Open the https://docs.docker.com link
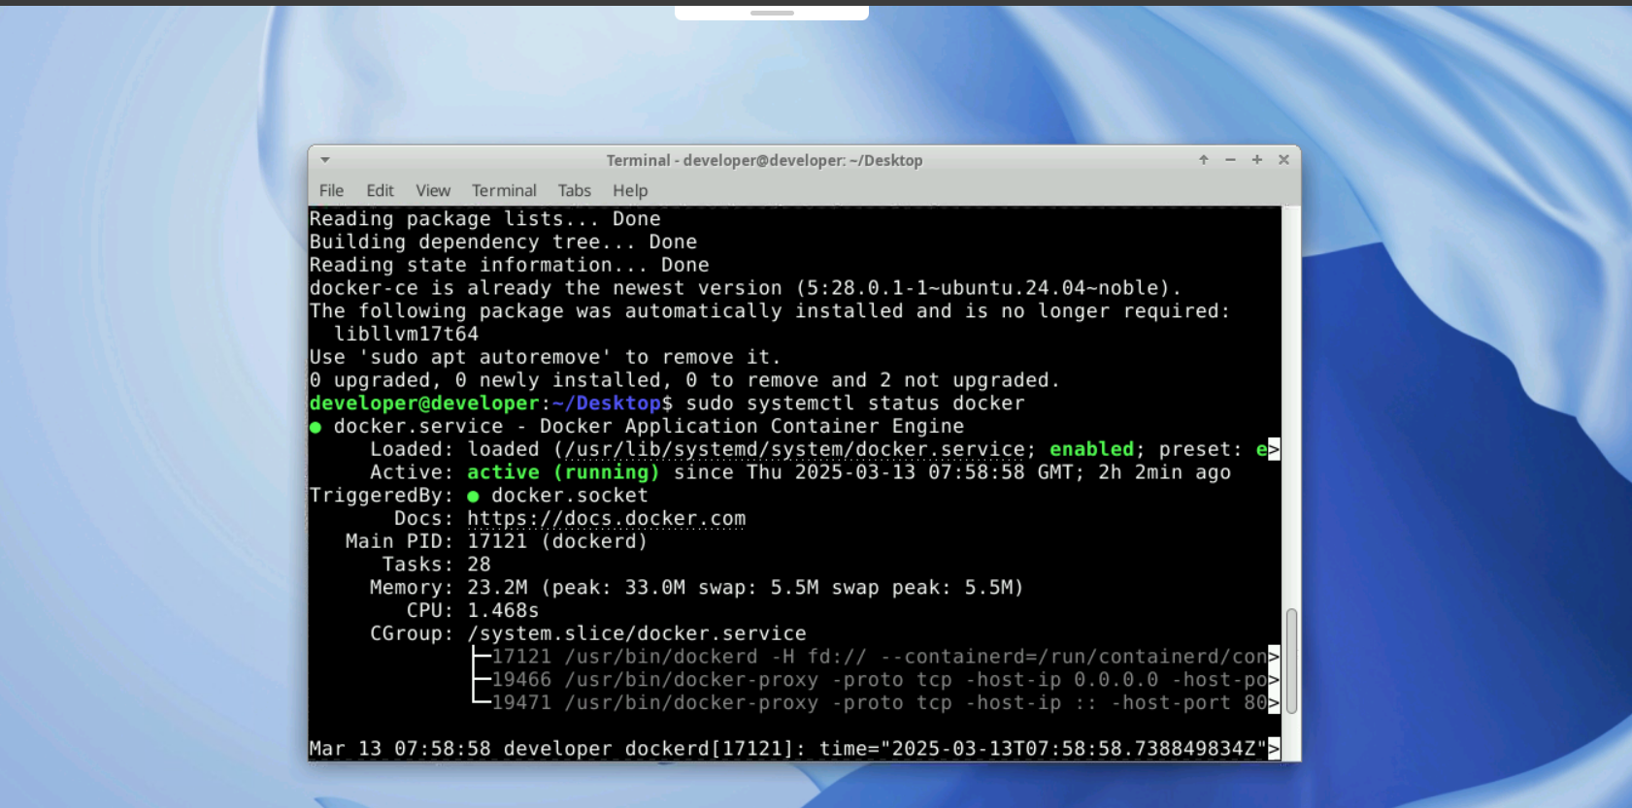Image resolution: width=1632 pixels, height=808 pixels. pos(607,519)
